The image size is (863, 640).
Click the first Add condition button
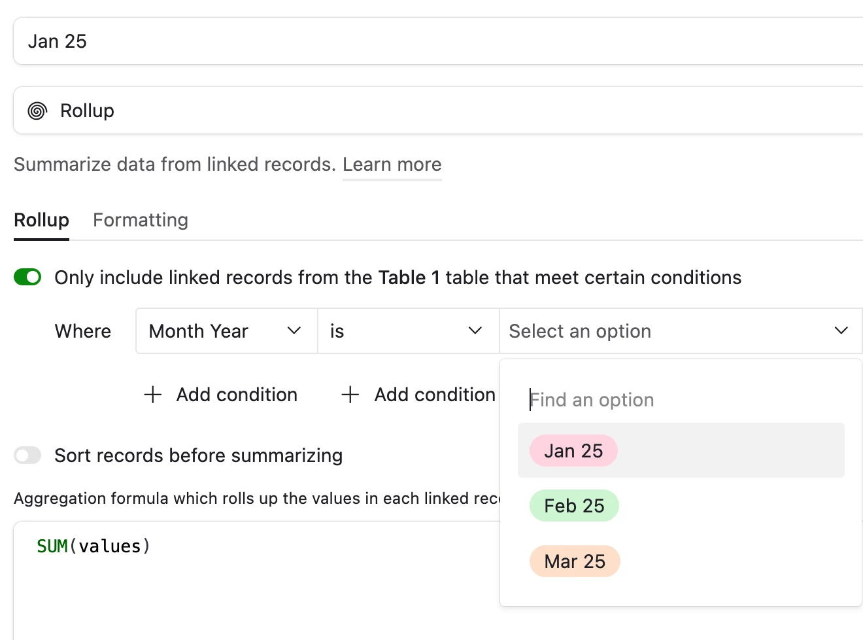(221, 395)
